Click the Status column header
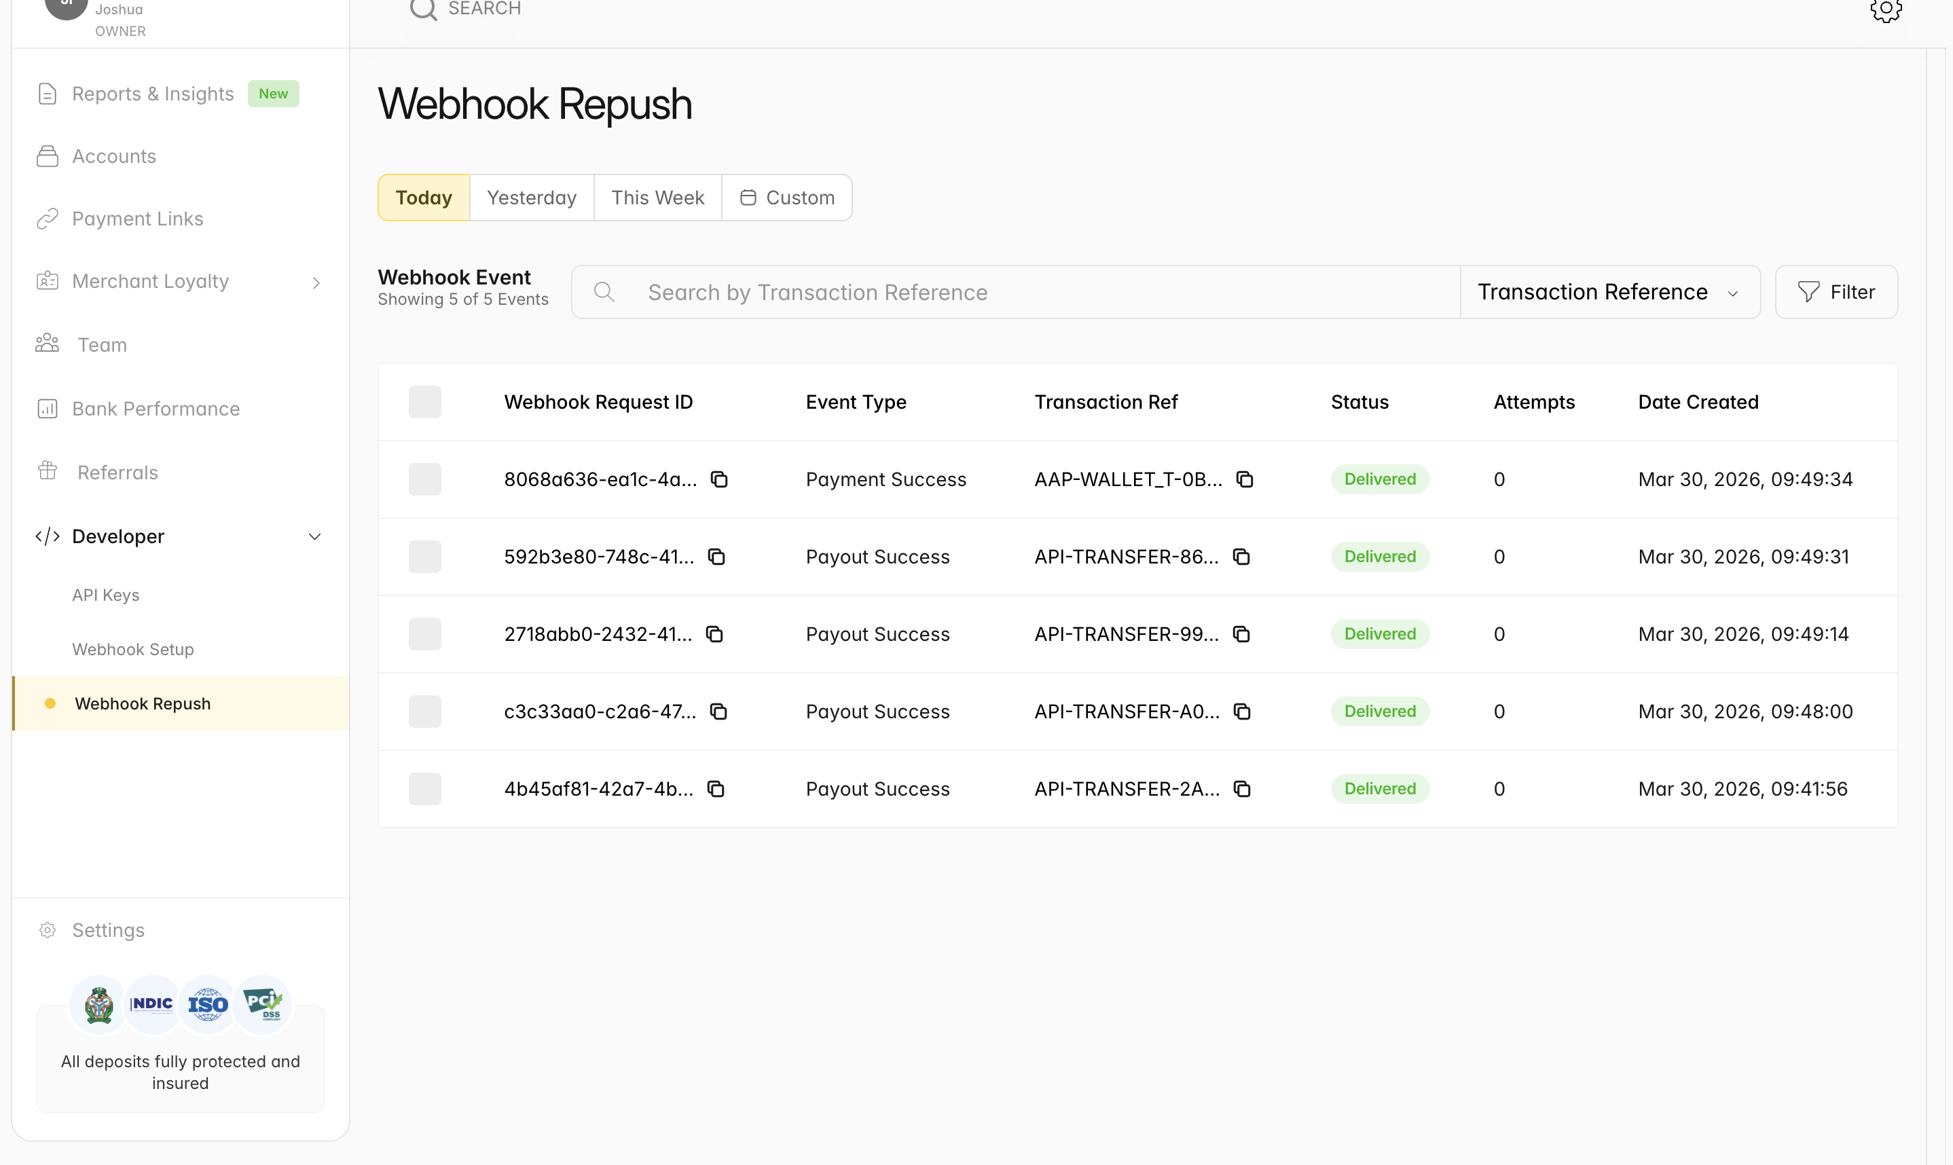 [1359, 402]
